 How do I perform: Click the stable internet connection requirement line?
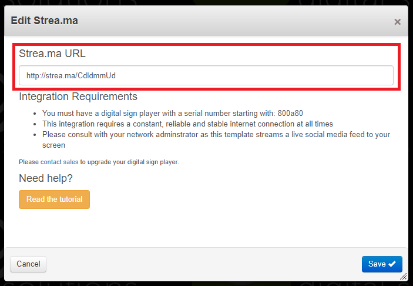[187, 124]
